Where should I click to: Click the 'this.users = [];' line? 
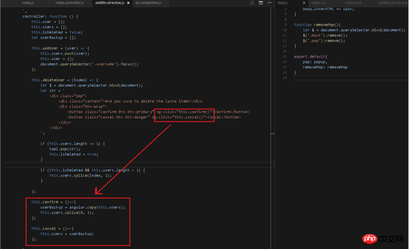click(49, 27)
